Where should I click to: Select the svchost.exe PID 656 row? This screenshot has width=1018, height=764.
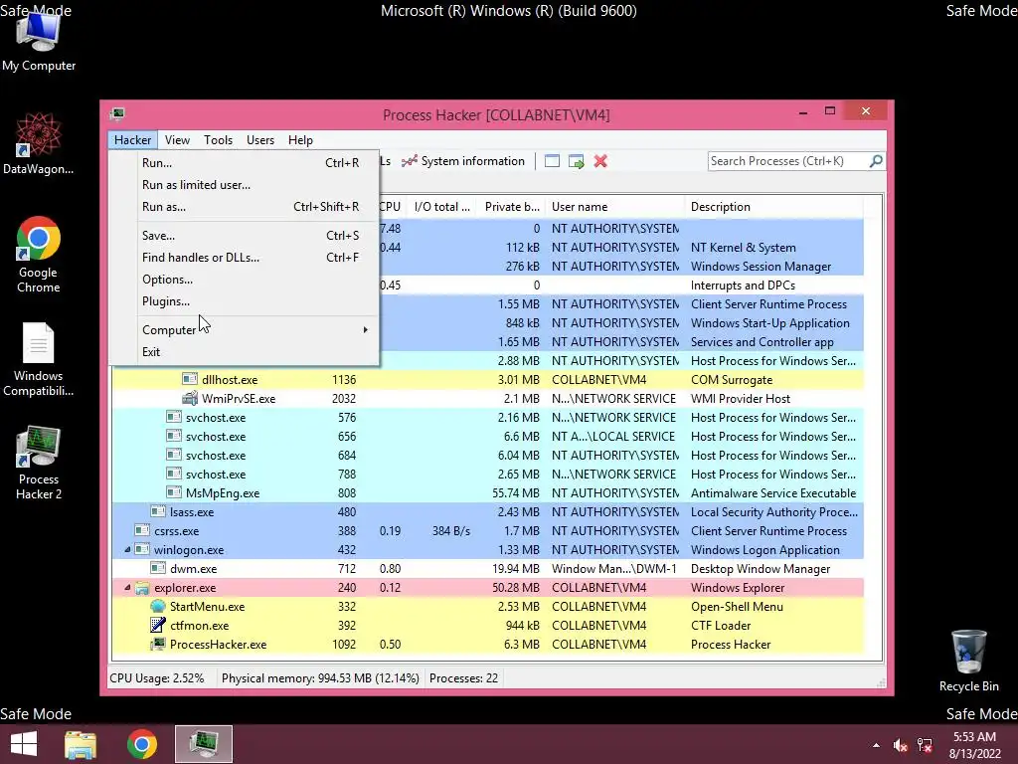pyautogui.click(x=487, y=436)
